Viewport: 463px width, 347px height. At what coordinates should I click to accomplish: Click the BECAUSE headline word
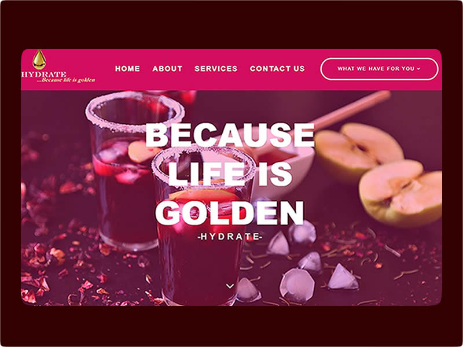tap(230, 135)
